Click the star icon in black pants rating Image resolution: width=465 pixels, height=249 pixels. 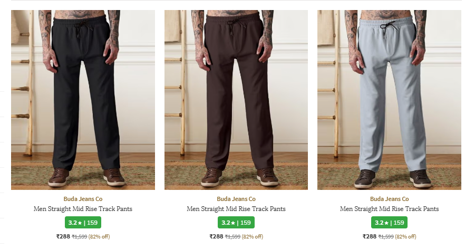click(x=80, y=223)
